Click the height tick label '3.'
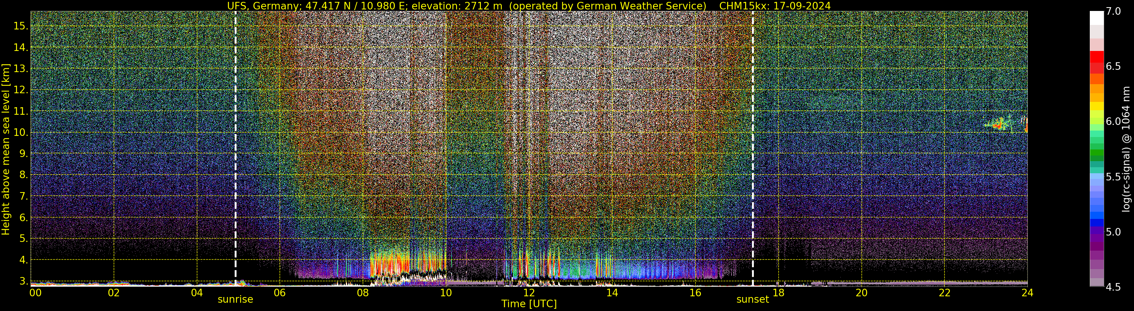The width and height of the screenshot is (1134, 311). pos(24,282)
